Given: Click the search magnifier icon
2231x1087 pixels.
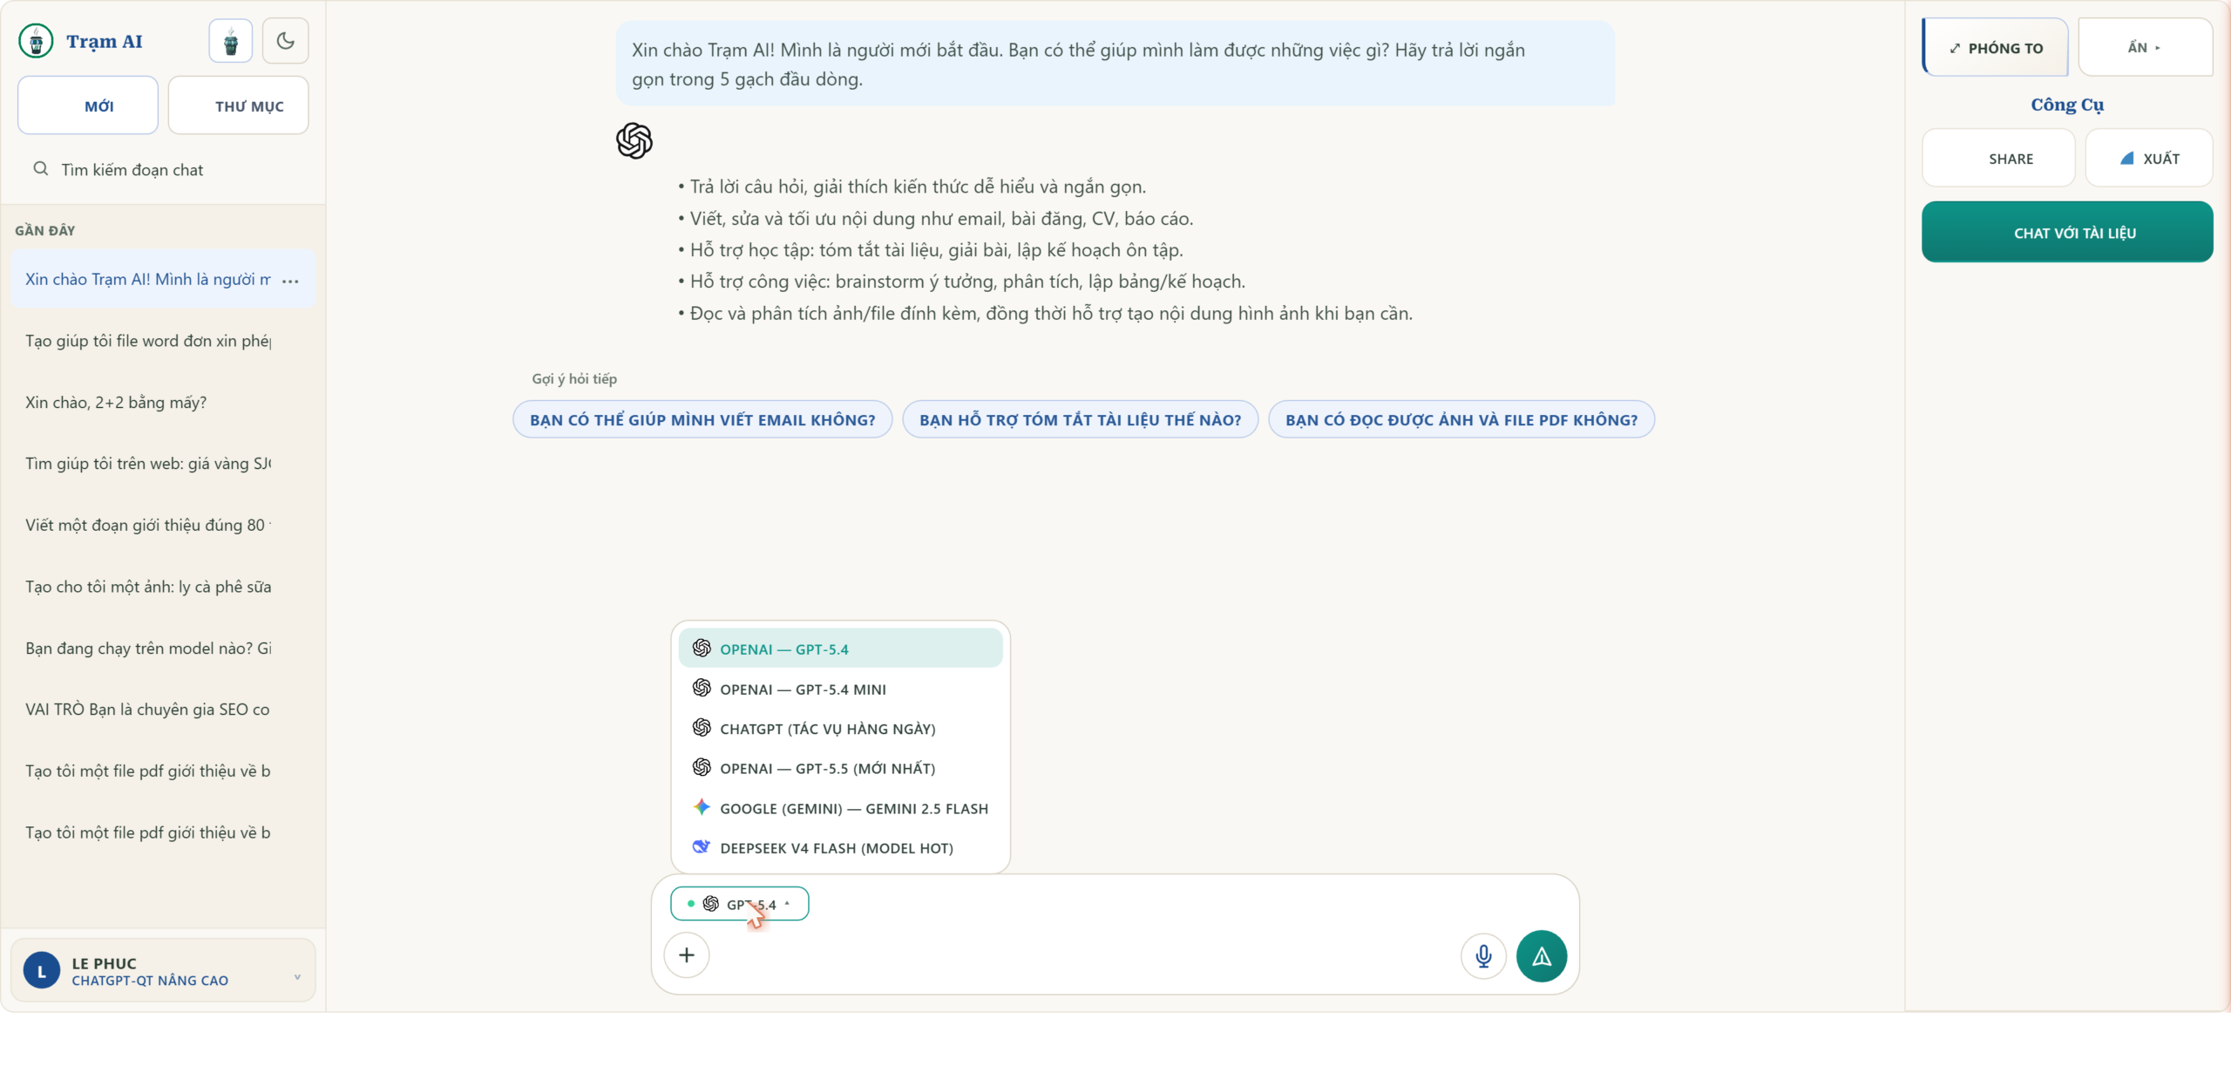Looking at the screenshot, I should [x=40, y=169].
